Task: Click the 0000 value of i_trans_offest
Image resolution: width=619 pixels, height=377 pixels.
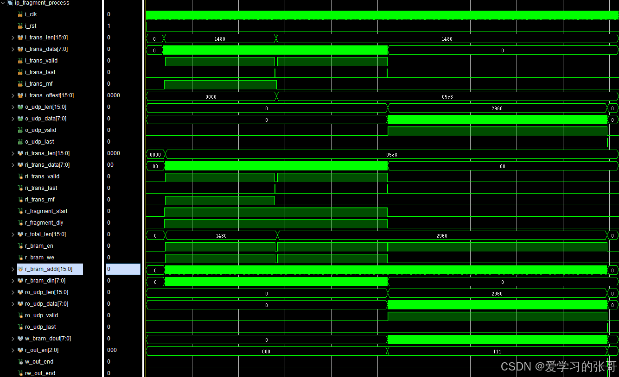Action: (x=114, y=95)
